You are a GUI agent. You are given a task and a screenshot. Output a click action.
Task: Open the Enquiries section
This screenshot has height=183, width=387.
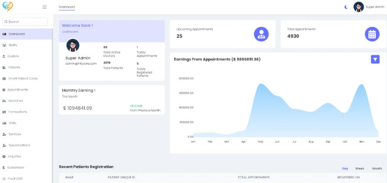pos(26,157)
